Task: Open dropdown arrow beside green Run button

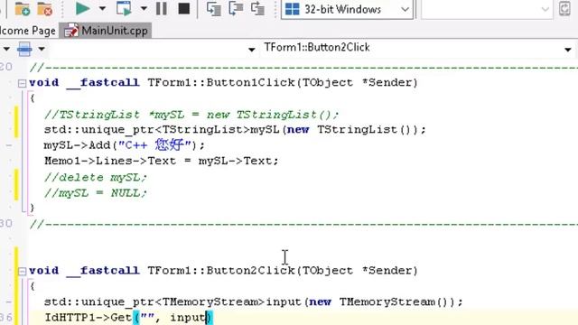Action: point(102,8)
